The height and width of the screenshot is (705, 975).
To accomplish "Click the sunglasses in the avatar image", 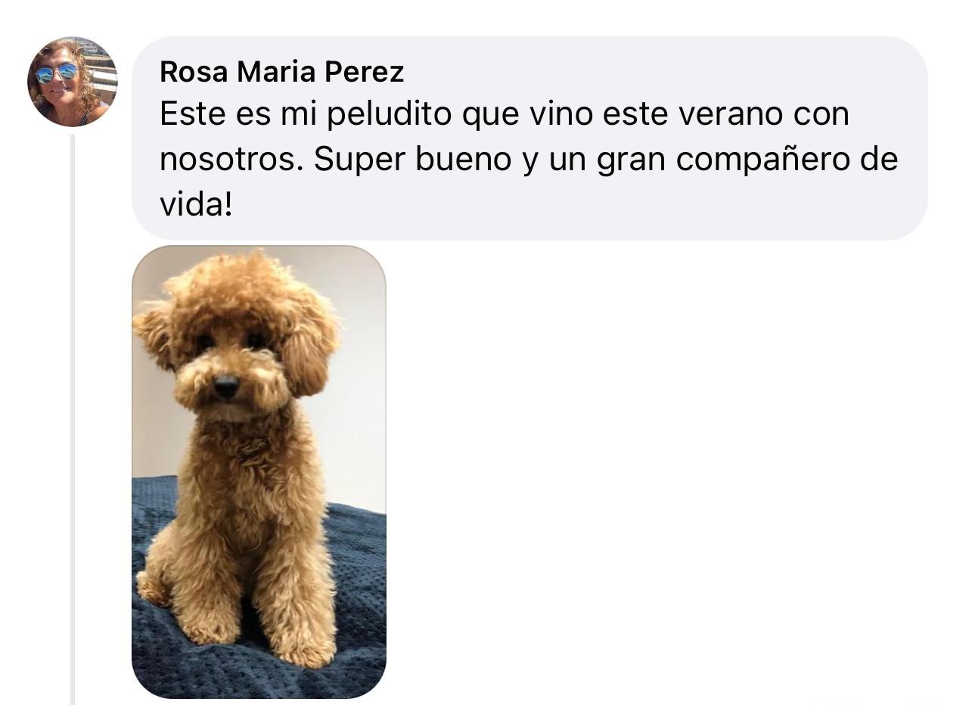I will (x=57, y=73).
